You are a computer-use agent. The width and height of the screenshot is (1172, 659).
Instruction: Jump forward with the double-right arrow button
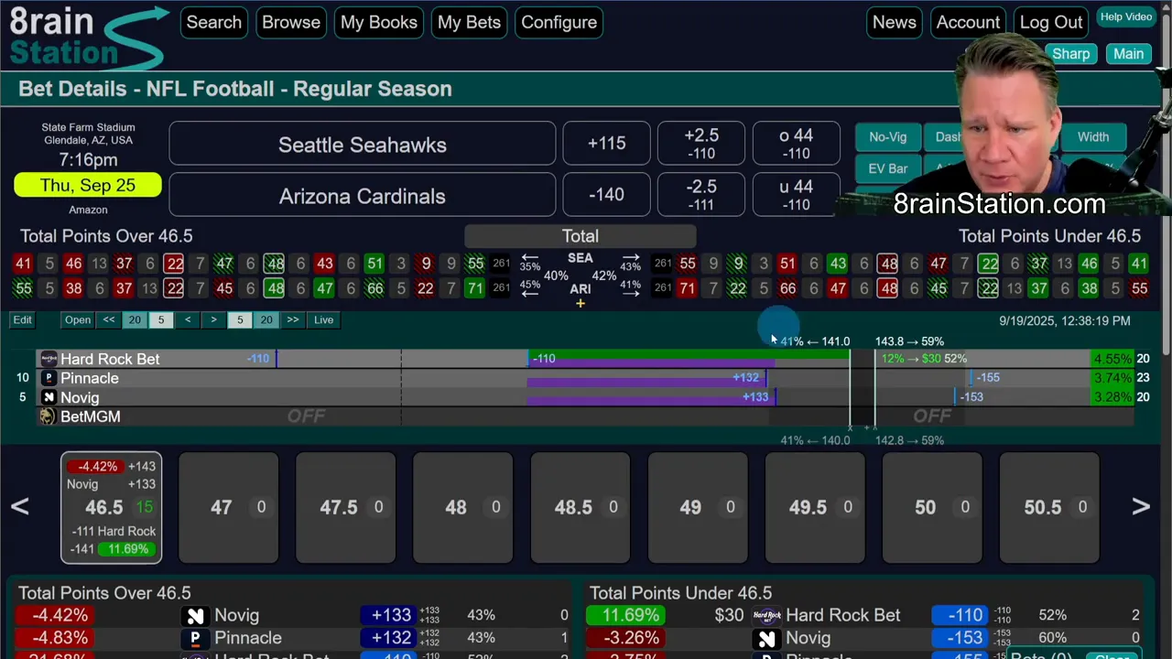[293, 319]
